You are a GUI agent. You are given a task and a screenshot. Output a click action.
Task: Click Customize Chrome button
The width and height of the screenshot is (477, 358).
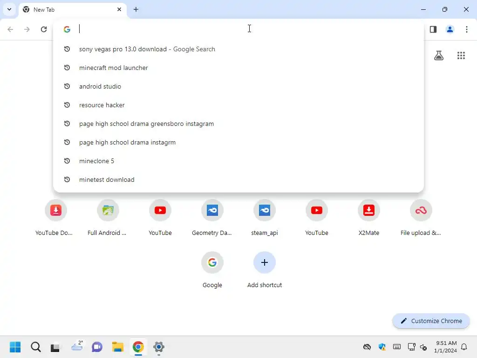(x=431, y=321)
